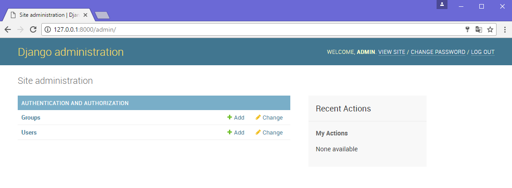Image resolution: width=512 pixels, height=188 pixels.
Task: Open the View Site link
Action: (392, 52)
